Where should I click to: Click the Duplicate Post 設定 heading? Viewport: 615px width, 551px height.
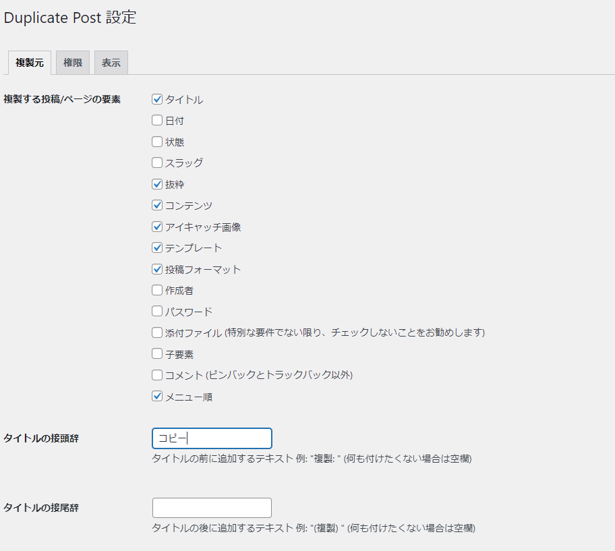[70, 18]
